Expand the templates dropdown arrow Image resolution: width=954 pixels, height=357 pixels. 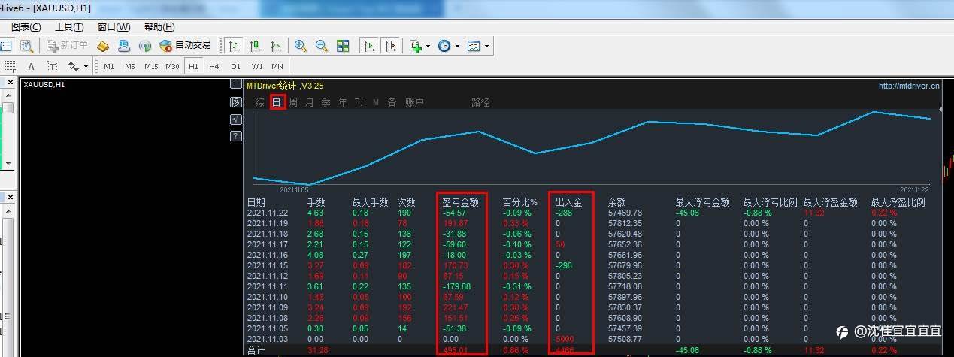point(486,46)
